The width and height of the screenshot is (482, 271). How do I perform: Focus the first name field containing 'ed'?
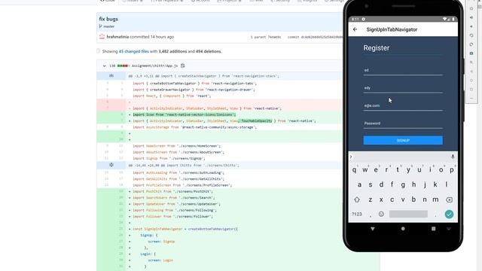[x=403, y=70]
